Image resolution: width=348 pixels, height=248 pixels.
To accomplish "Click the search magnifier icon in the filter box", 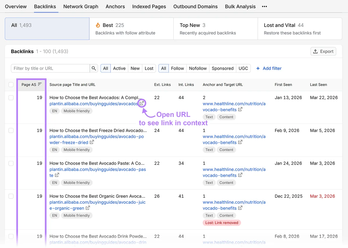I will pos(94,68).
